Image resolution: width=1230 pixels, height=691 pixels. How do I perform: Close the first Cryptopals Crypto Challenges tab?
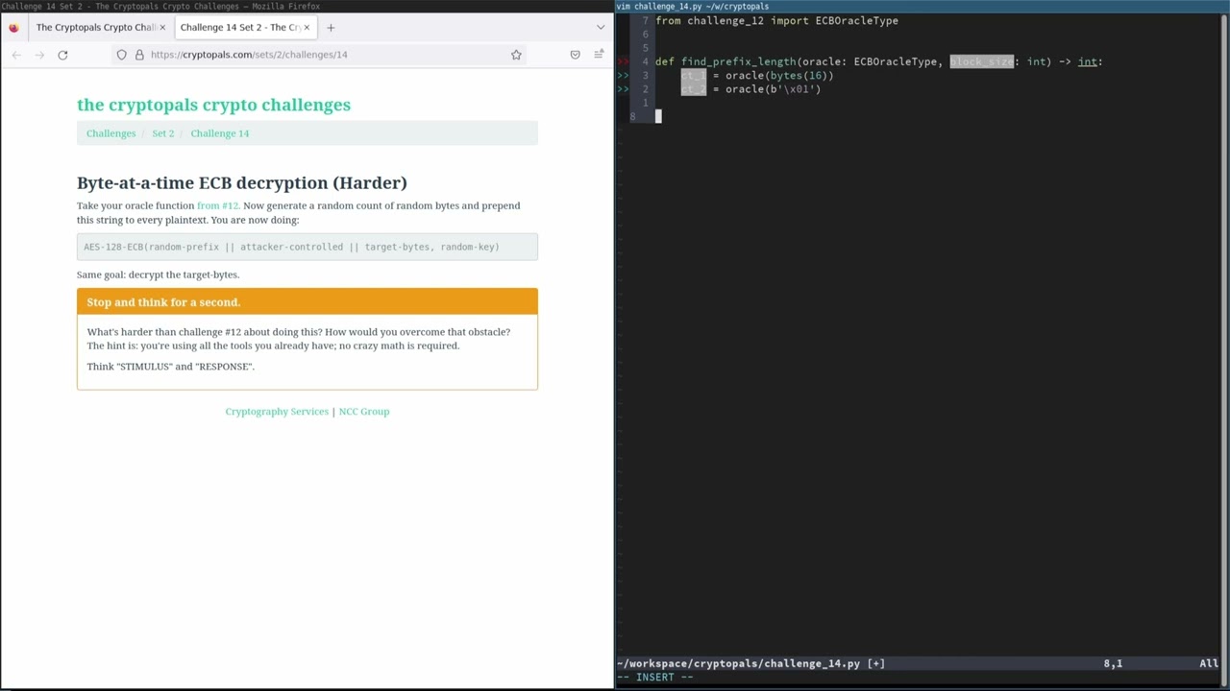pyautogui.click(x=162, y=28)
